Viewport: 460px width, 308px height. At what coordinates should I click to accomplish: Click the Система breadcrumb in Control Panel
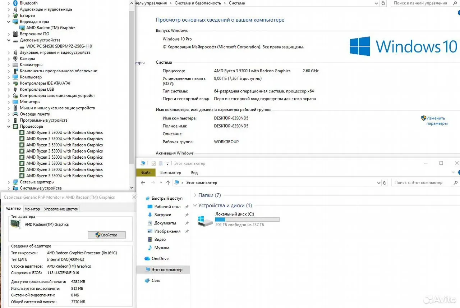237,3
